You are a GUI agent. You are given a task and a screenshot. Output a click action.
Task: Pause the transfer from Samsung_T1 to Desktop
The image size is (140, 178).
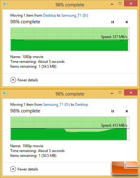pyautogui.click(x=113, y=111)
